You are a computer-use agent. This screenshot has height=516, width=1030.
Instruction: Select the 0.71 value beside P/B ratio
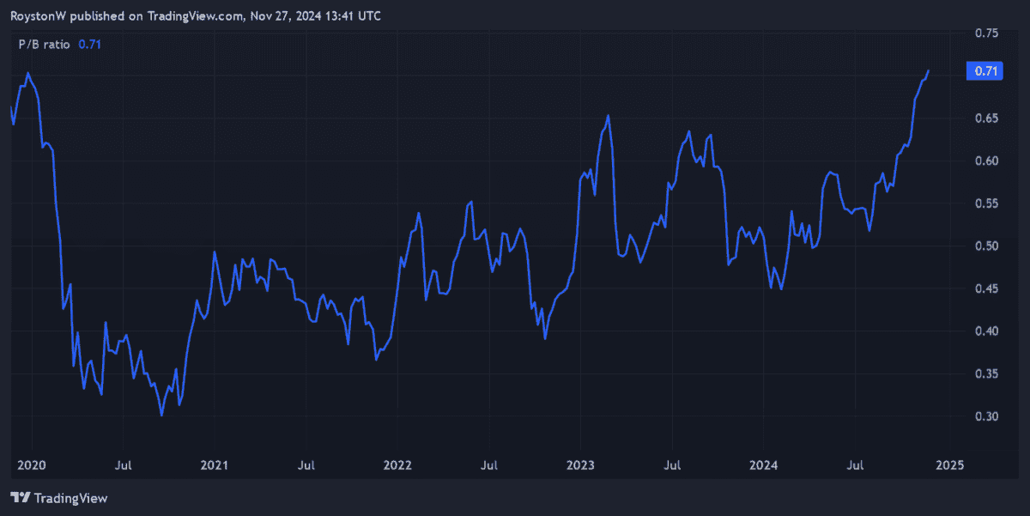pyautogui.click(x=89, y=45)
